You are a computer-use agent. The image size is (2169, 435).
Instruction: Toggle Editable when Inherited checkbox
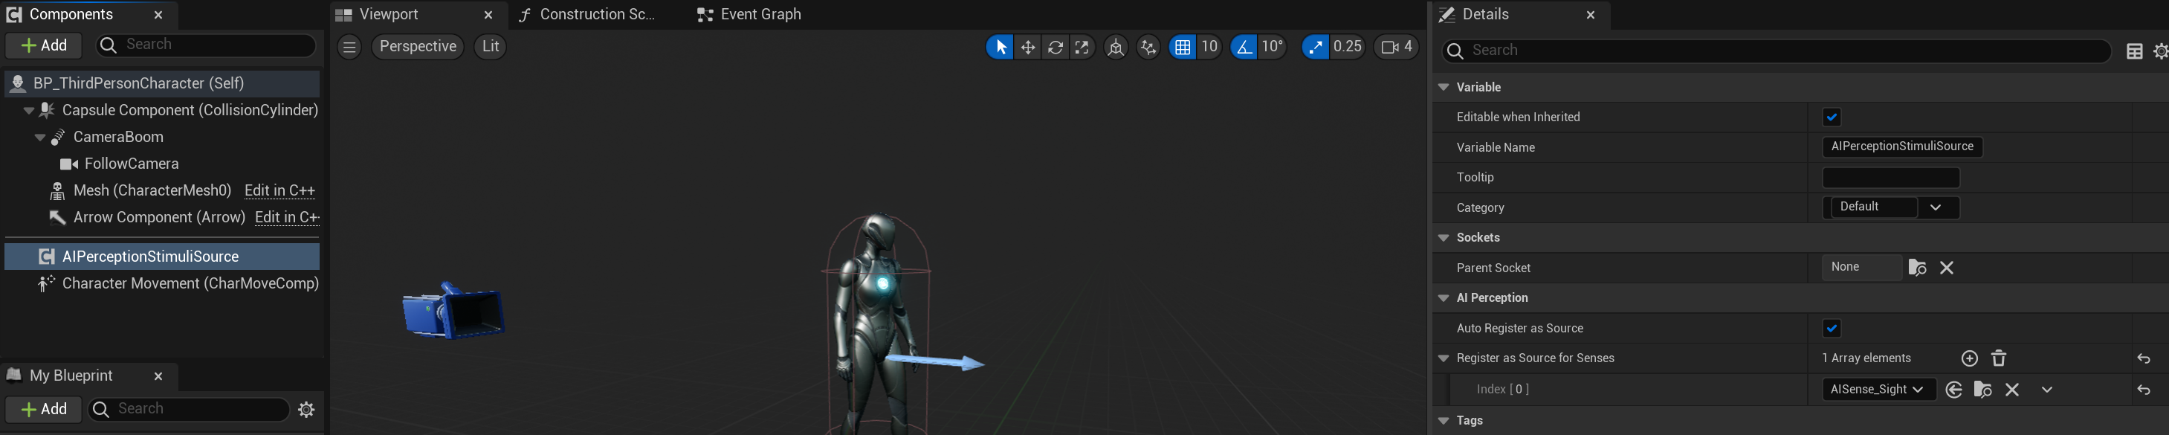point(1832,117)
